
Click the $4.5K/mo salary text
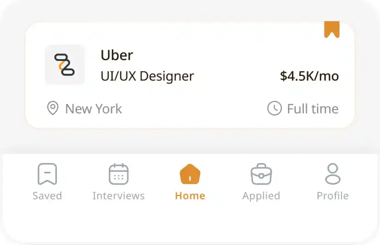tap(309, 76)
